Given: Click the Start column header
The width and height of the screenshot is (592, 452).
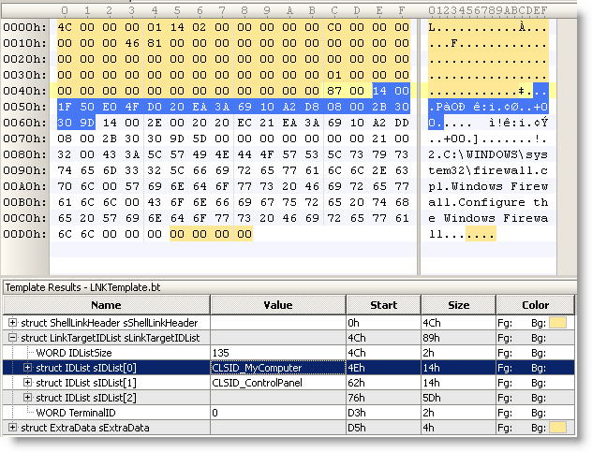Looking at the screenshot, I should [x=383, y=304].
